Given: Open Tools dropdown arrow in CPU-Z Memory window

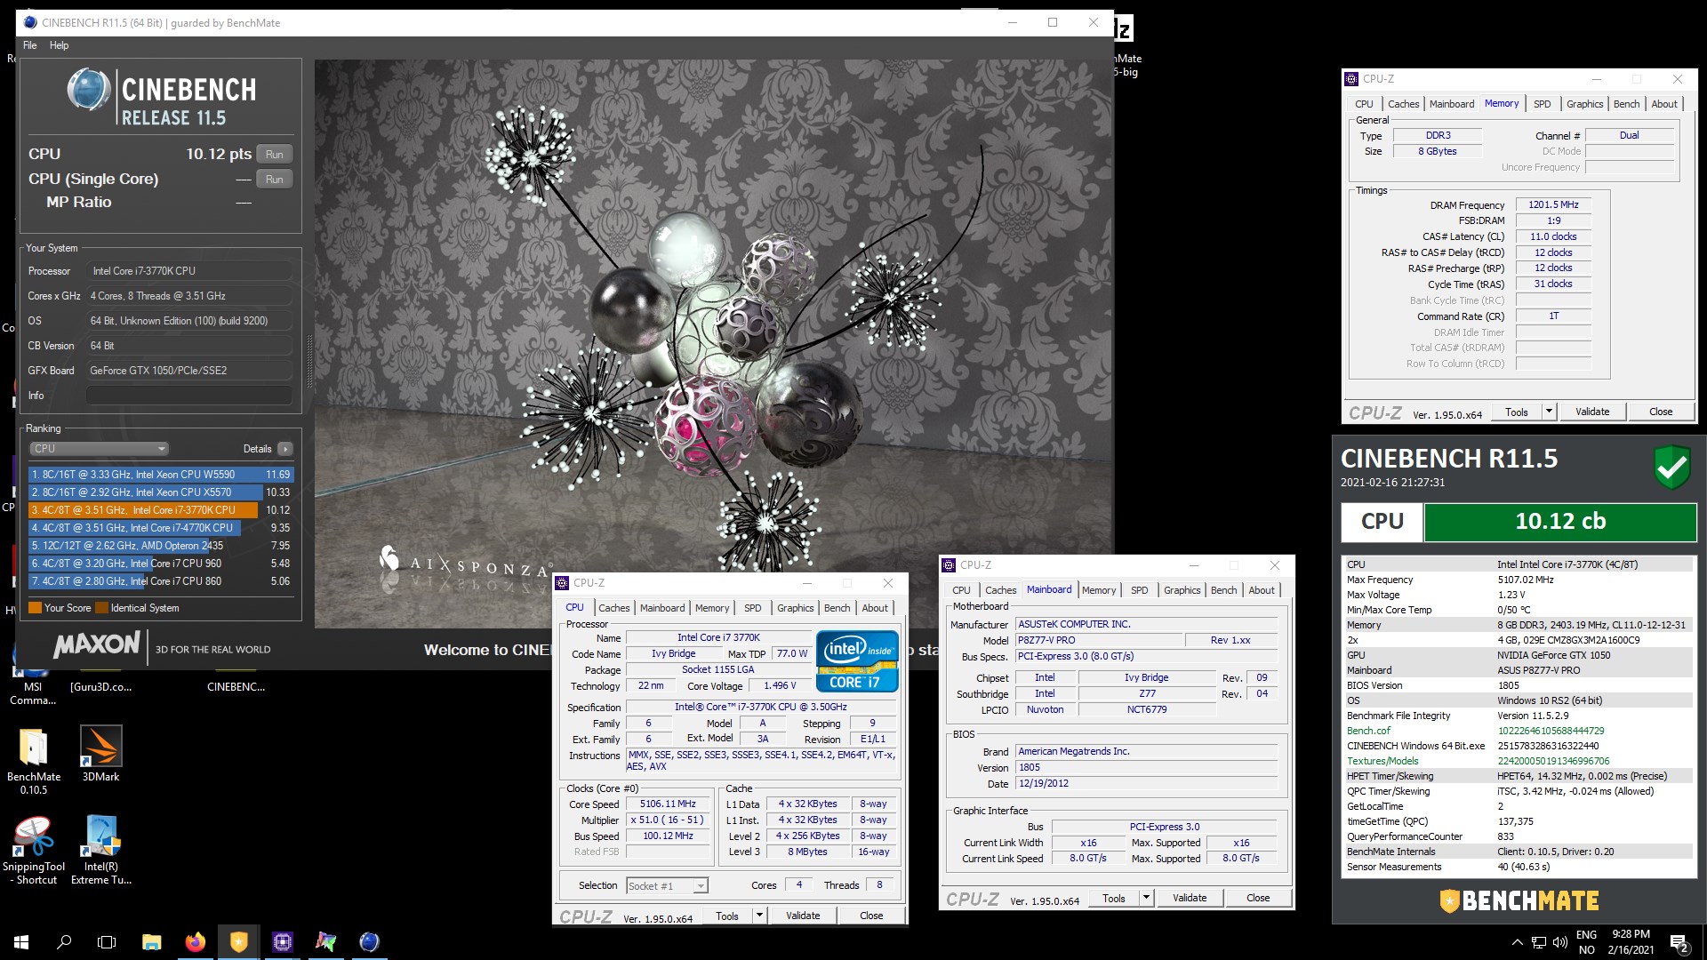Looking at the screenshot, I should (x=1549, y=412).
